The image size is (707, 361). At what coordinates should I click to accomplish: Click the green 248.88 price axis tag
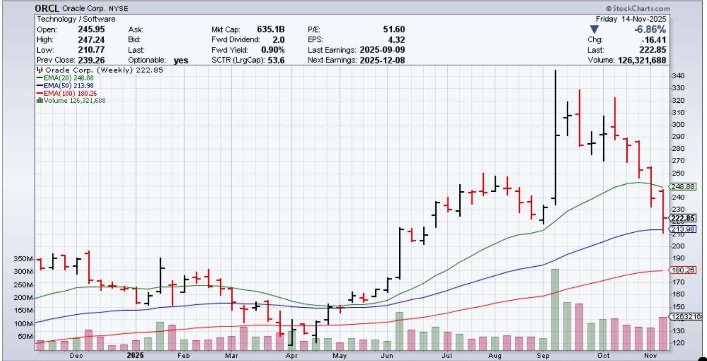point(683,187)
